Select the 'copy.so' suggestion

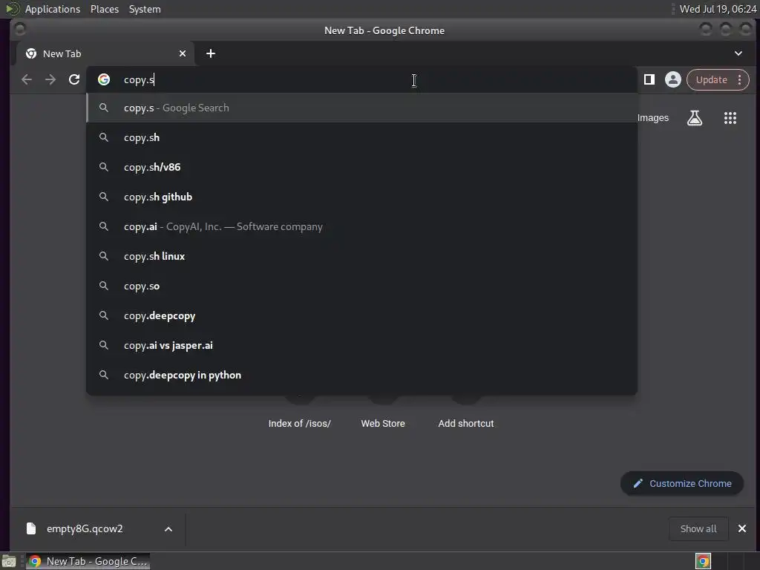pos(361,286)
